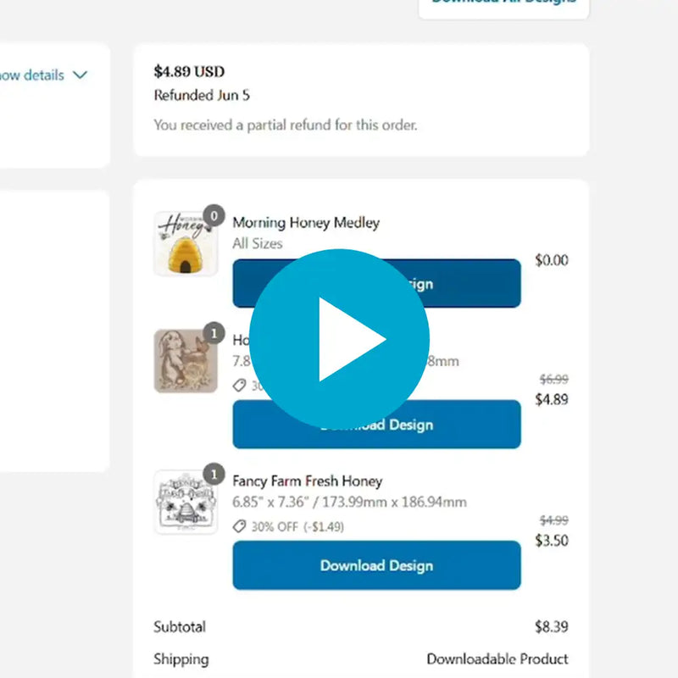This screenshot has height=678, width=678.
Task: Click the discount tag icon next to 30% OFF (-$1.49)
Action: pyautogui.click(x=239, y=526)
